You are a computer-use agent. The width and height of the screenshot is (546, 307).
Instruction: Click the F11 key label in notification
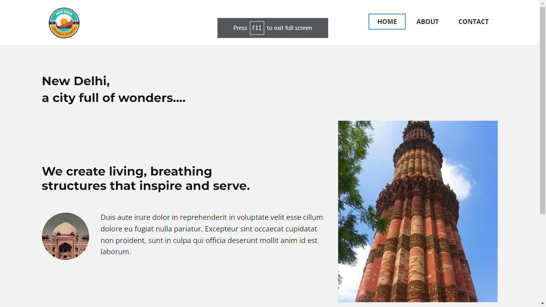pyautogui.click(x=257, y=28)
